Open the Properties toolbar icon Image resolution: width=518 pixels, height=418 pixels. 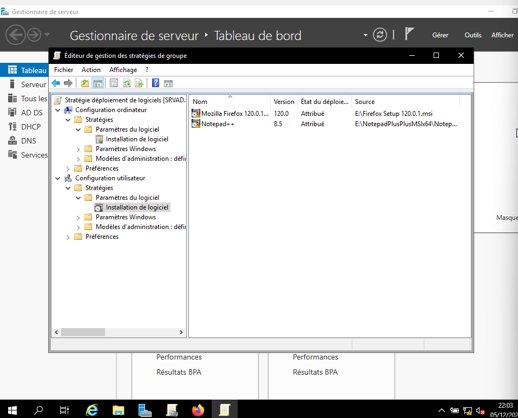114,83
